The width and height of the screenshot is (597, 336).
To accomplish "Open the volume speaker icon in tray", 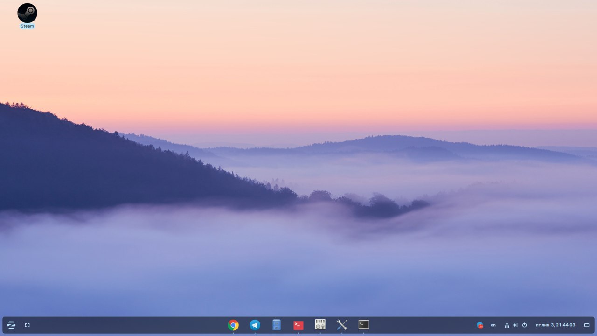I will click(515, 325).
